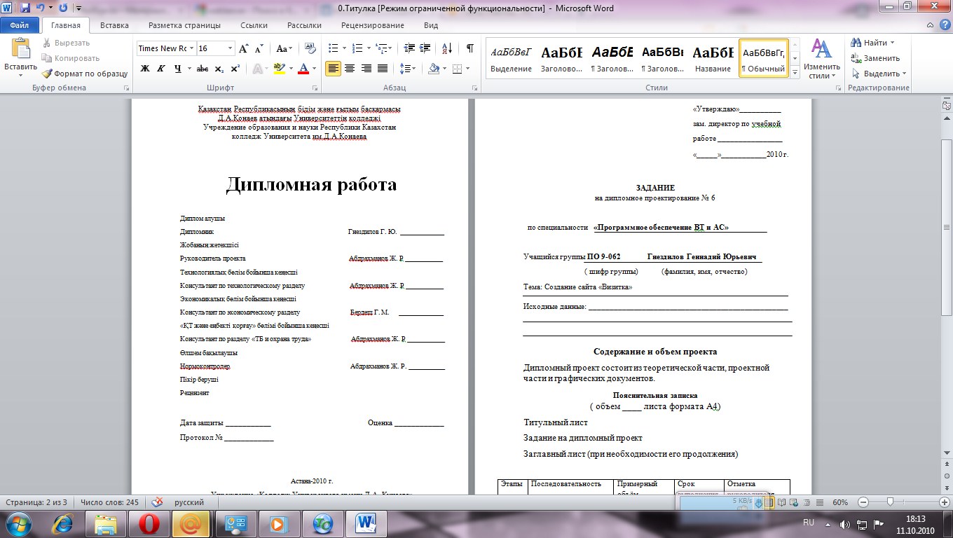Align text left
The width and height of the screenshot is (953, 538).
[x=334, y=69]
